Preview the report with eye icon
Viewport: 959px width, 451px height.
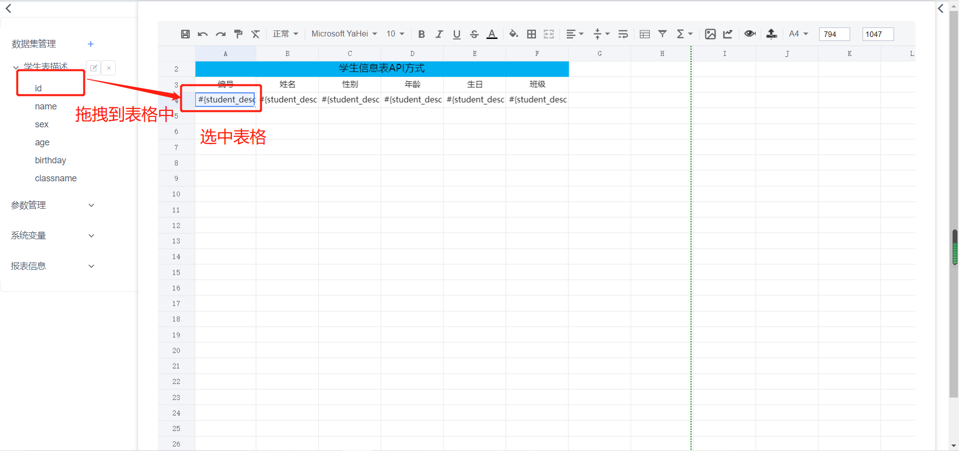coord(750,34)
